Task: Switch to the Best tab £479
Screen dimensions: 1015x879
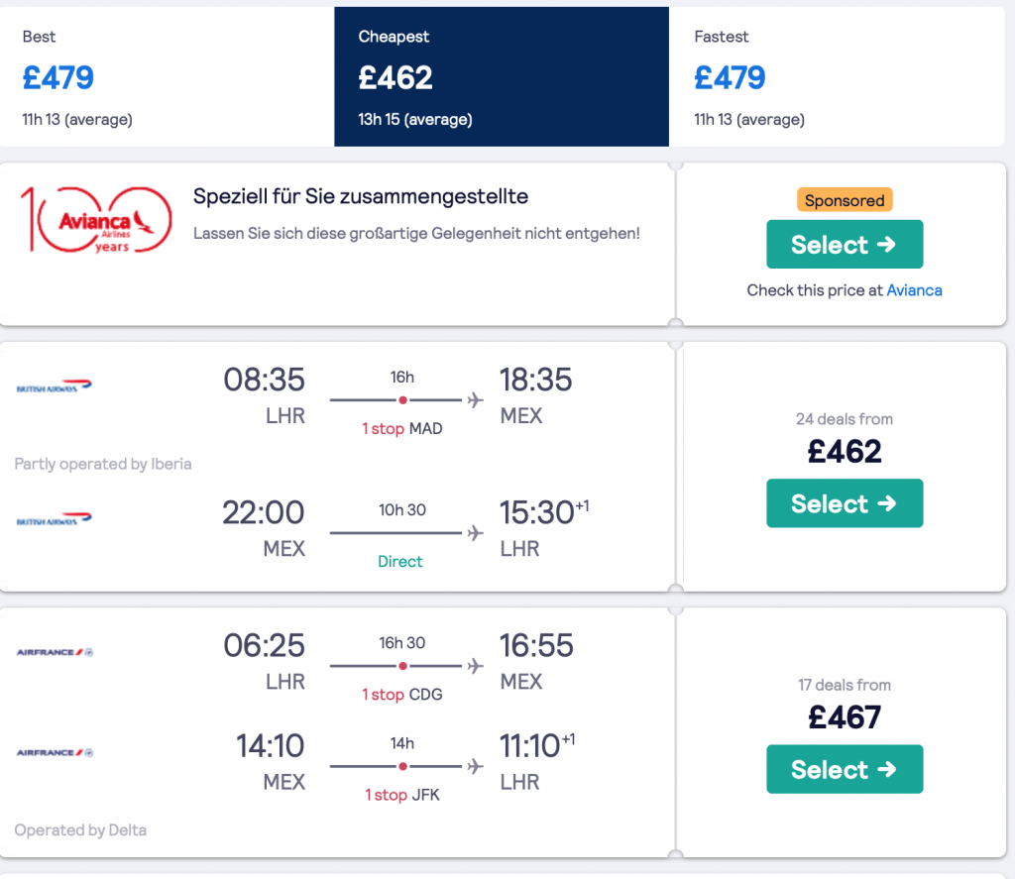Action: pos(167,76)
